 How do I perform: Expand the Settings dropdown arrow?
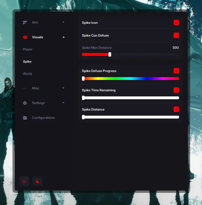pos(64,103)
